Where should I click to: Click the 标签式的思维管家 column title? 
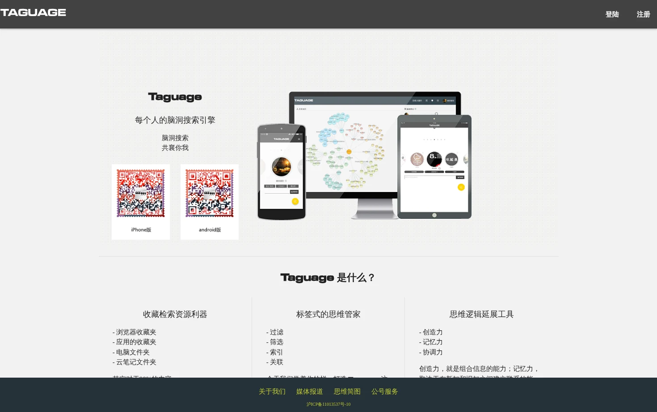point(328,314)
